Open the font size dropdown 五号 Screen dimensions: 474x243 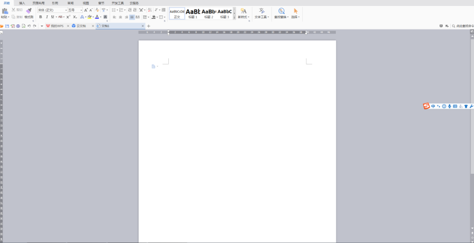[74, 10]
